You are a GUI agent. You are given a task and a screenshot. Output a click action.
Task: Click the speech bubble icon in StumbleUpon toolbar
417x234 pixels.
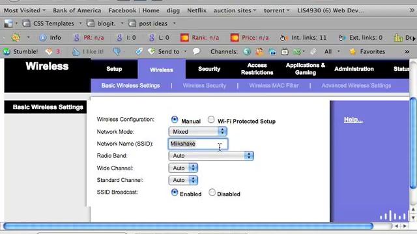(x=196, y=51)
